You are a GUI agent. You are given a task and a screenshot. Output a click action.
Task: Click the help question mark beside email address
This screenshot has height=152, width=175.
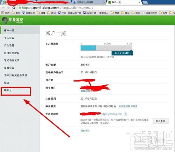tap(126, 114)
